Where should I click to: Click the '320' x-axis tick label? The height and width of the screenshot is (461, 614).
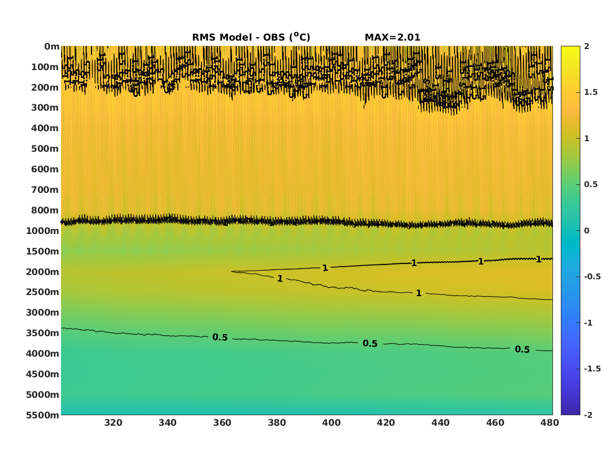(113, 423)
